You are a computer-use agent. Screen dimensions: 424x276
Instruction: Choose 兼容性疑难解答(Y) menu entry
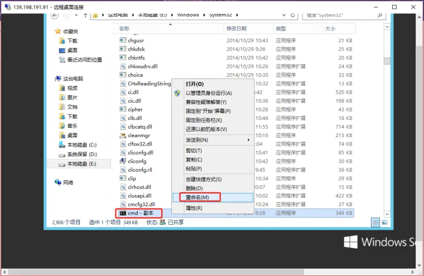point(213,102)
